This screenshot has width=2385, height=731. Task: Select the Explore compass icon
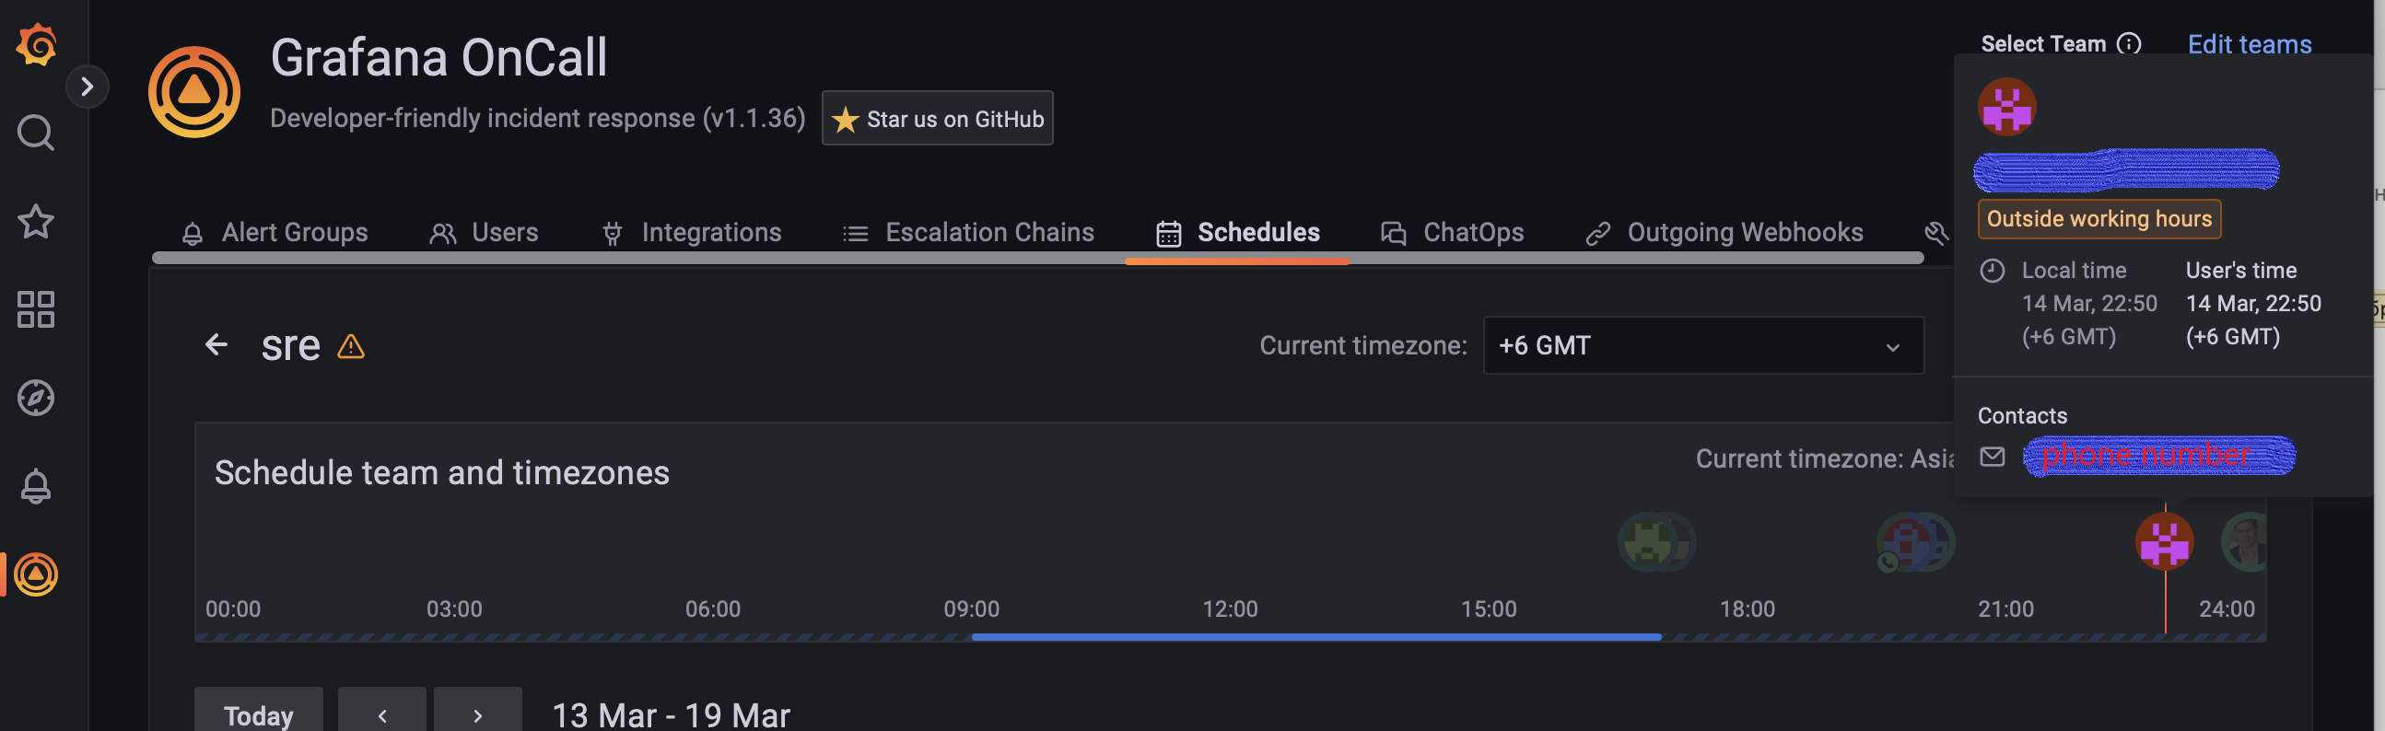[35, 398]
